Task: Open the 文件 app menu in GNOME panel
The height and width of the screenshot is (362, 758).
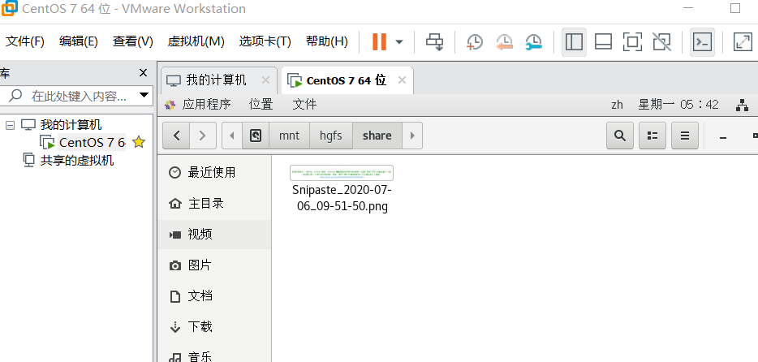Action: coord(304,105)
